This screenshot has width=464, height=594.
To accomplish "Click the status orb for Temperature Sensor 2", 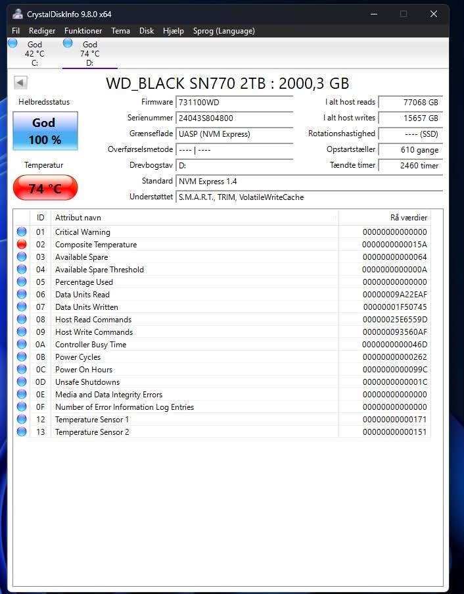I will (22, 432).
